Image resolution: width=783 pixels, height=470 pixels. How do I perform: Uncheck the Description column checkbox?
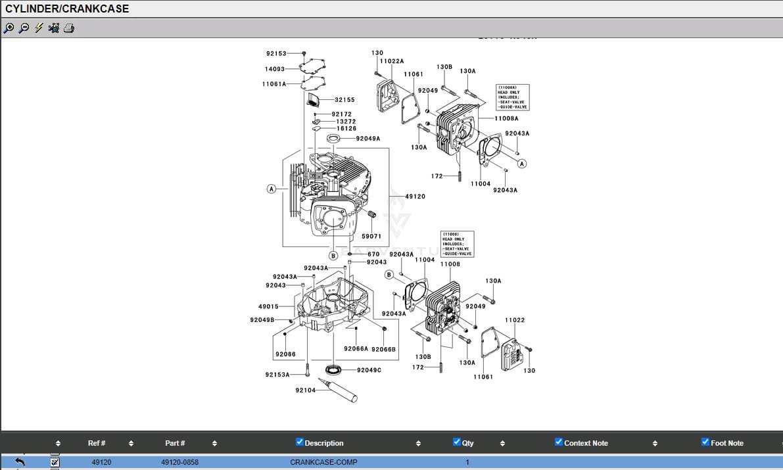(x=300, y=442)
